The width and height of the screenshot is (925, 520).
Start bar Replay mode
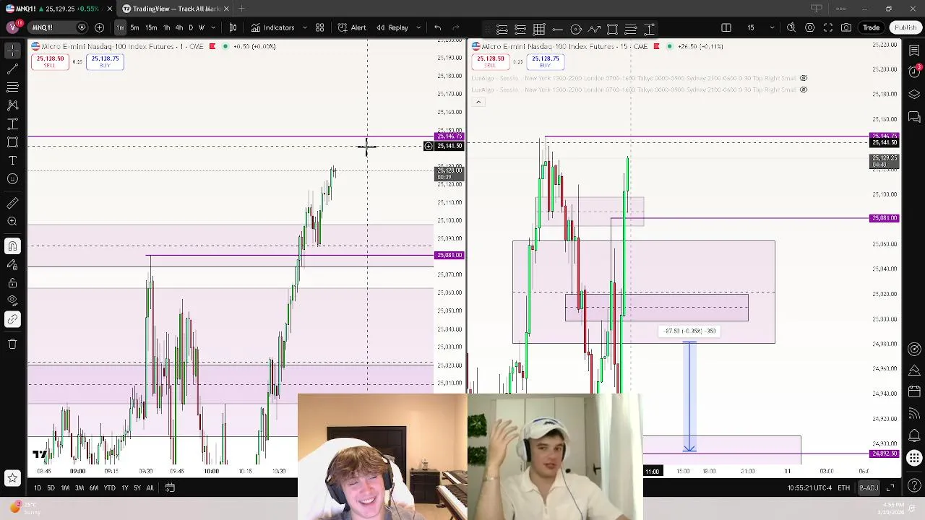pyautogui.click(x=392, y=27)
